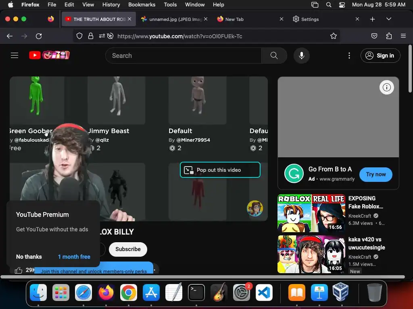Focus the YouTube Search field
The width and height of the screenshot is (413, 309).
[184, 56]
